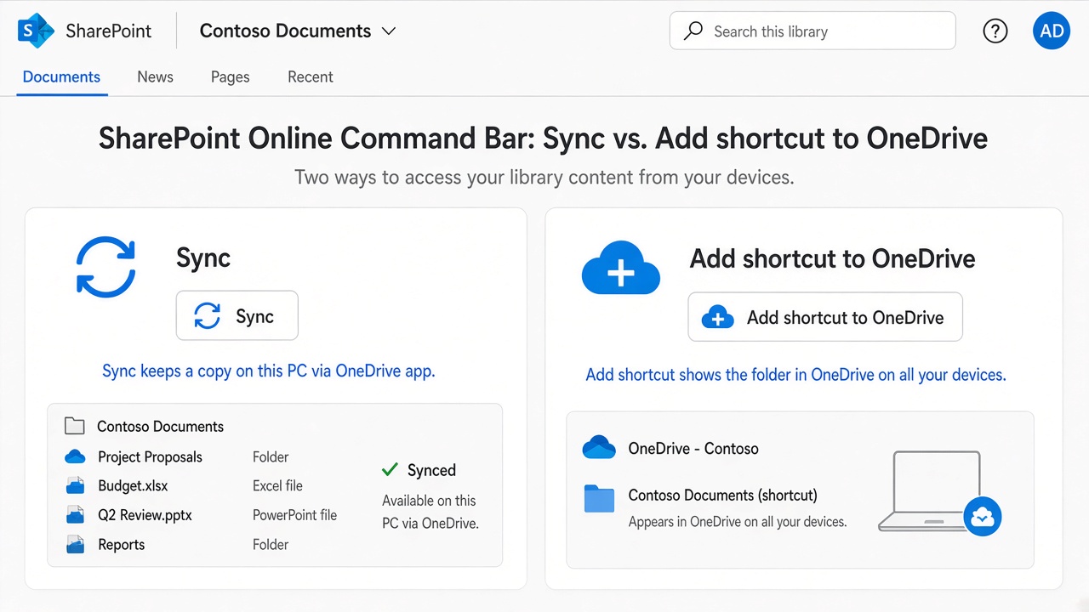
Task: Select the Recent tab
Action: click(x=311, y=76)
